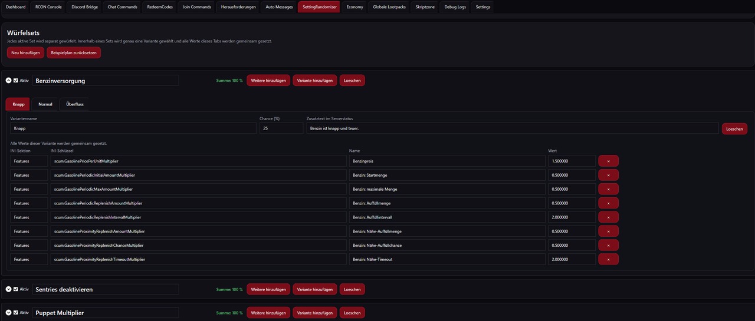Edit the scum.GasolinePricePerUnitMultiplier key field
The image size is (755, 321).
pyautogui.click(x=198, y=161)
